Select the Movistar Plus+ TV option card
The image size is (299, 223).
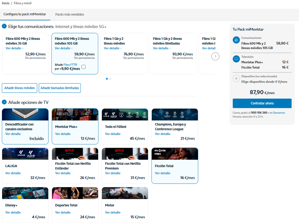(x=75, y=126)
